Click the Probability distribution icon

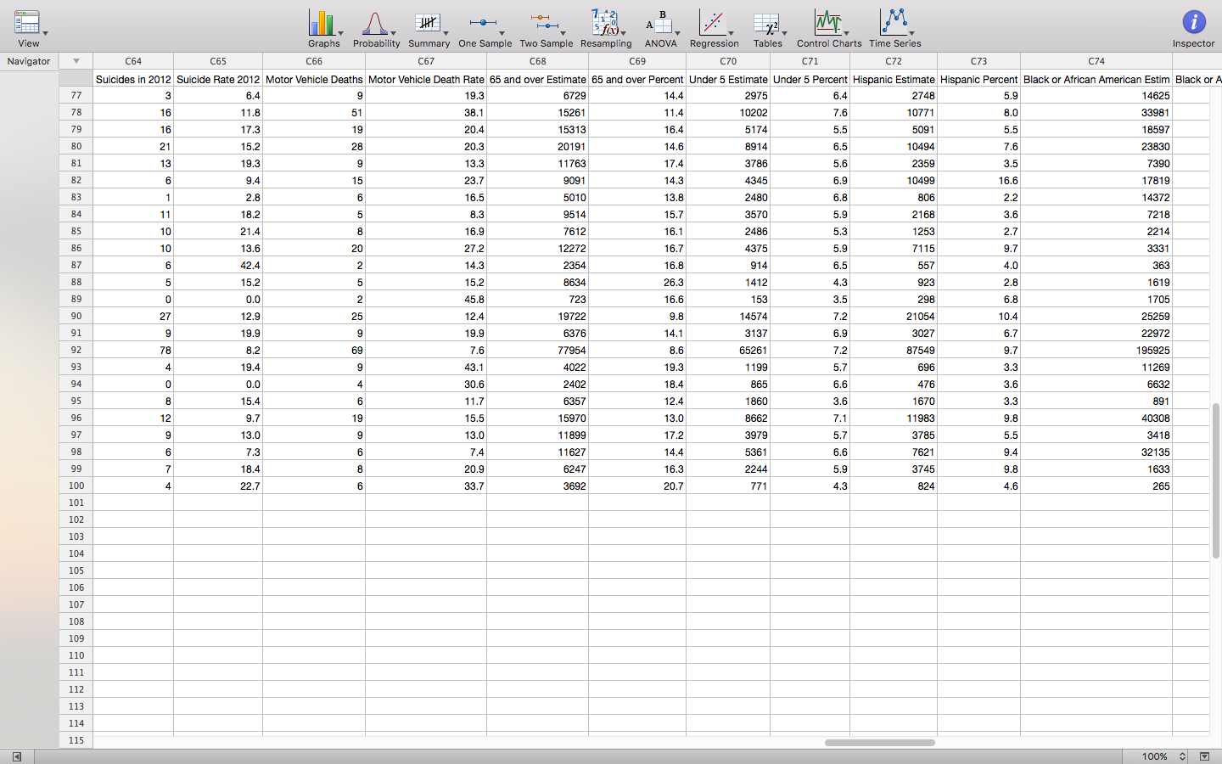click(376, 28)
